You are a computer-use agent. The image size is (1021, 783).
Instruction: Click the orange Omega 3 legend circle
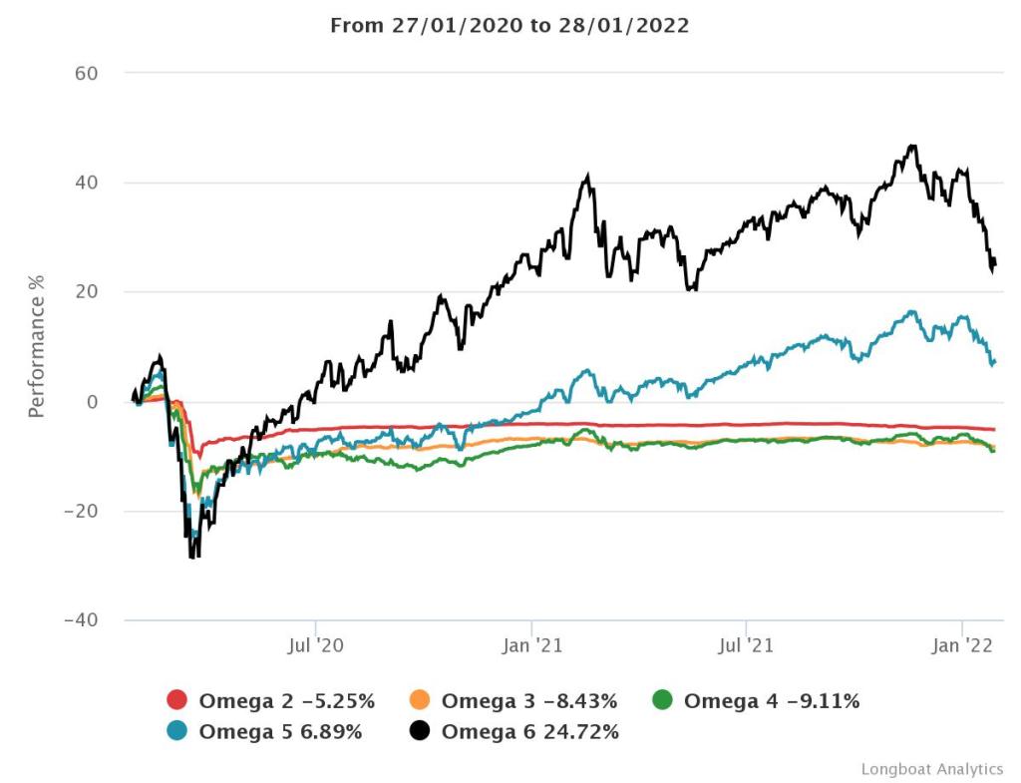click(421, 701)
